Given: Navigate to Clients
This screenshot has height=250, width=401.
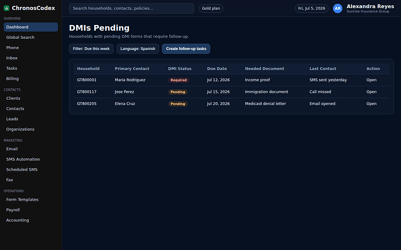Looking at the screenshot, I should [31, 98].
